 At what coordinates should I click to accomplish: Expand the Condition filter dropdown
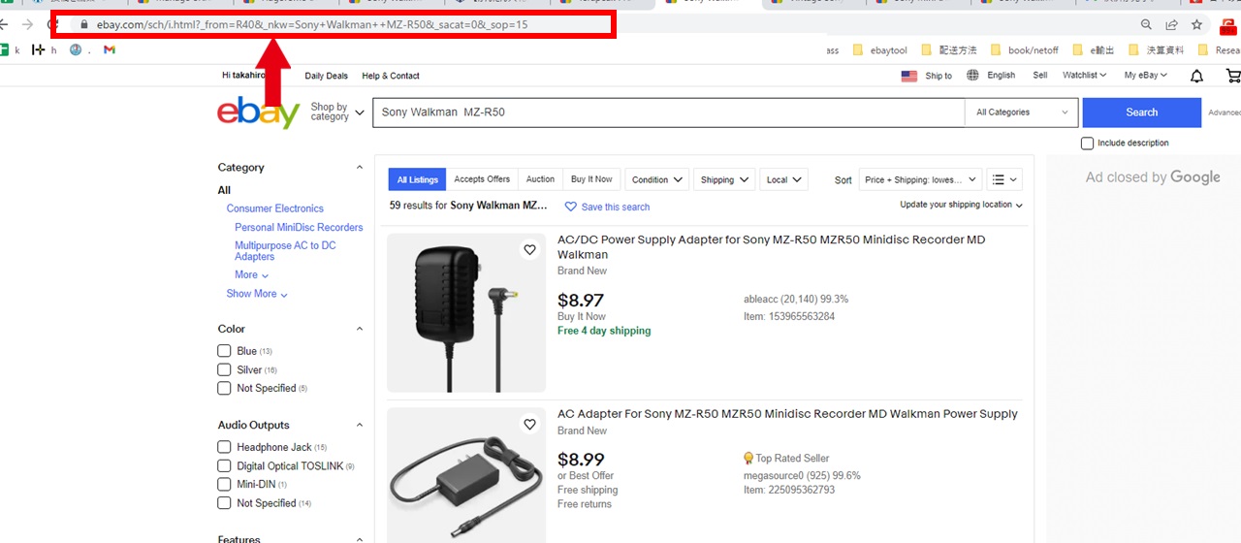pyautogui.click(x=658, y=179)
